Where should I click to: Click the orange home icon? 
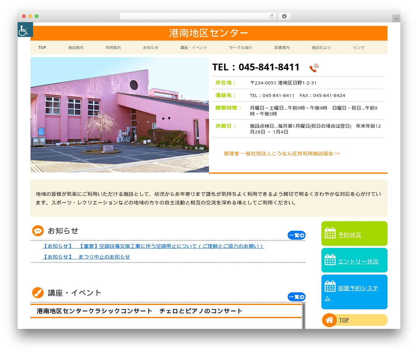(329, 320)
